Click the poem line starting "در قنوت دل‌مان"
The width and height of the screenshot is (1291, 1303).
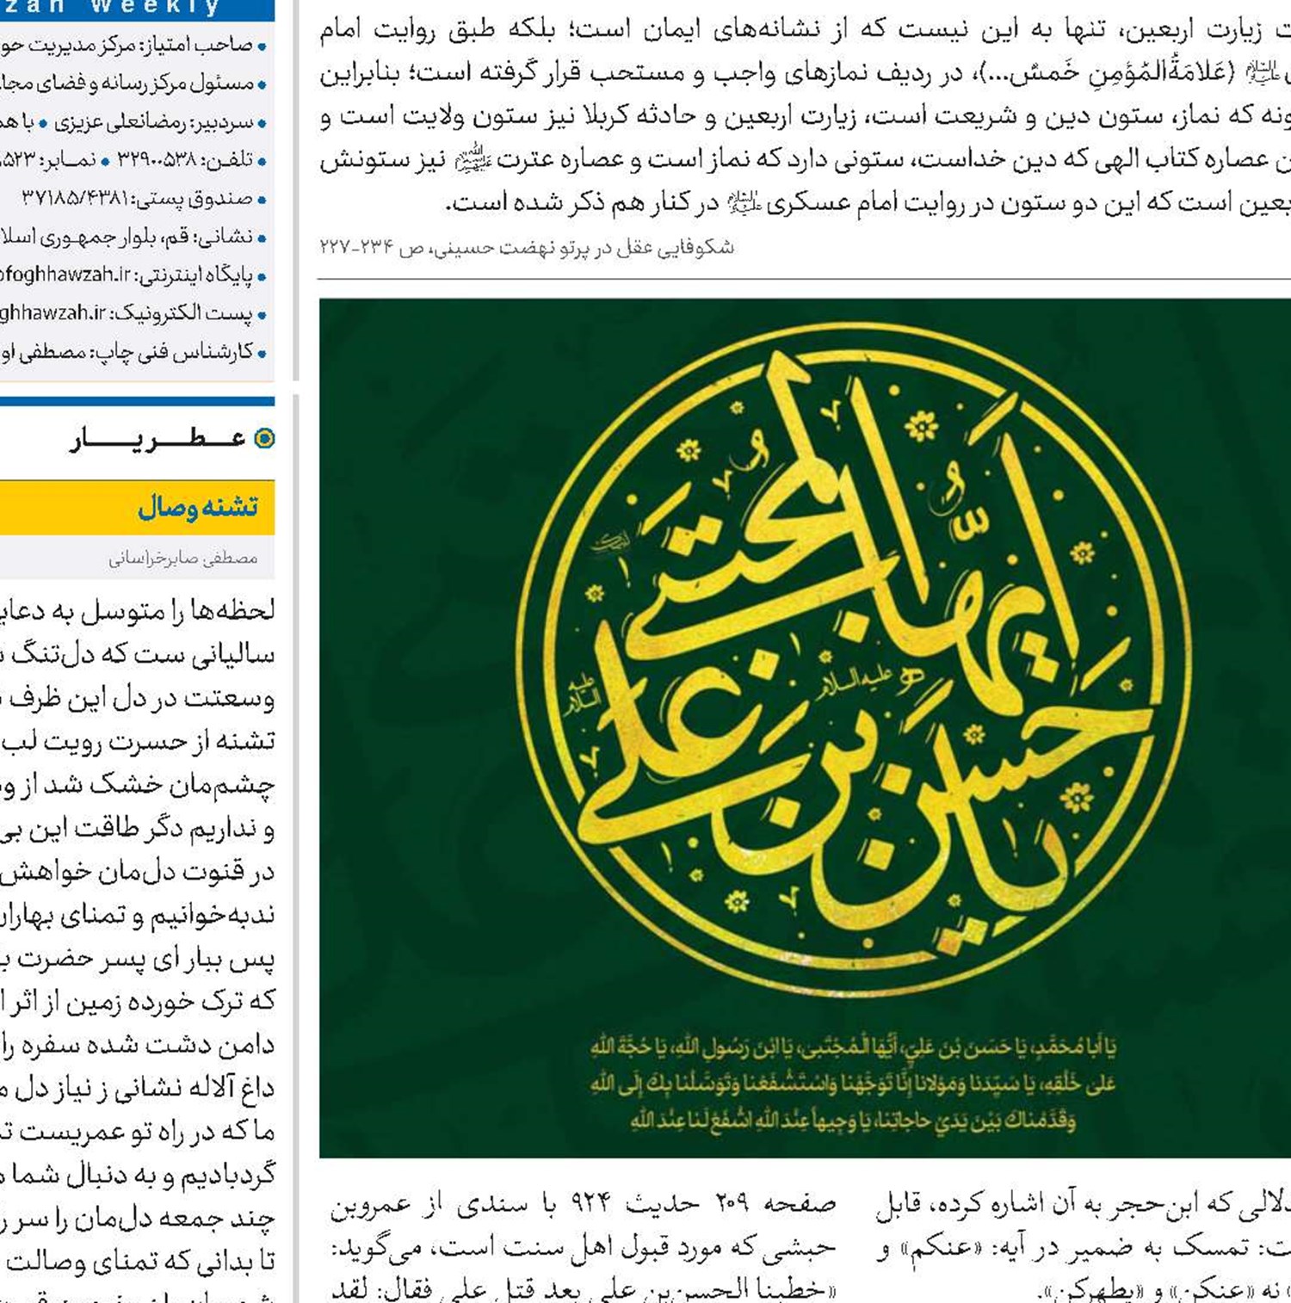coord(138,873)
